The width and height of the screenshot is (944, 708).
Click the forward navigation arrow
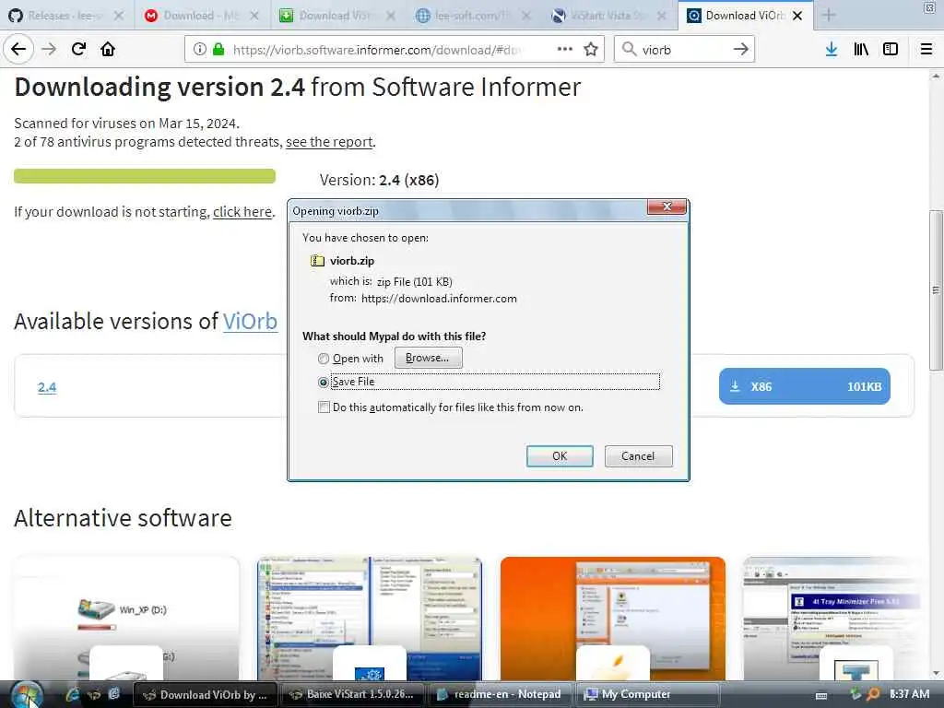49,50
